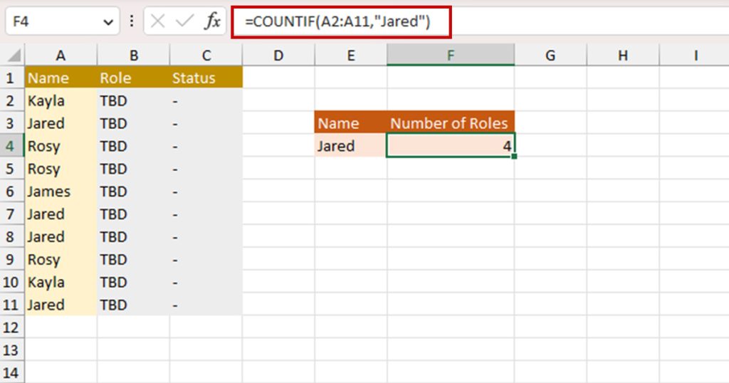Select cell F4 showing value 4
This screenshot has height=383, width=729.
451,146
